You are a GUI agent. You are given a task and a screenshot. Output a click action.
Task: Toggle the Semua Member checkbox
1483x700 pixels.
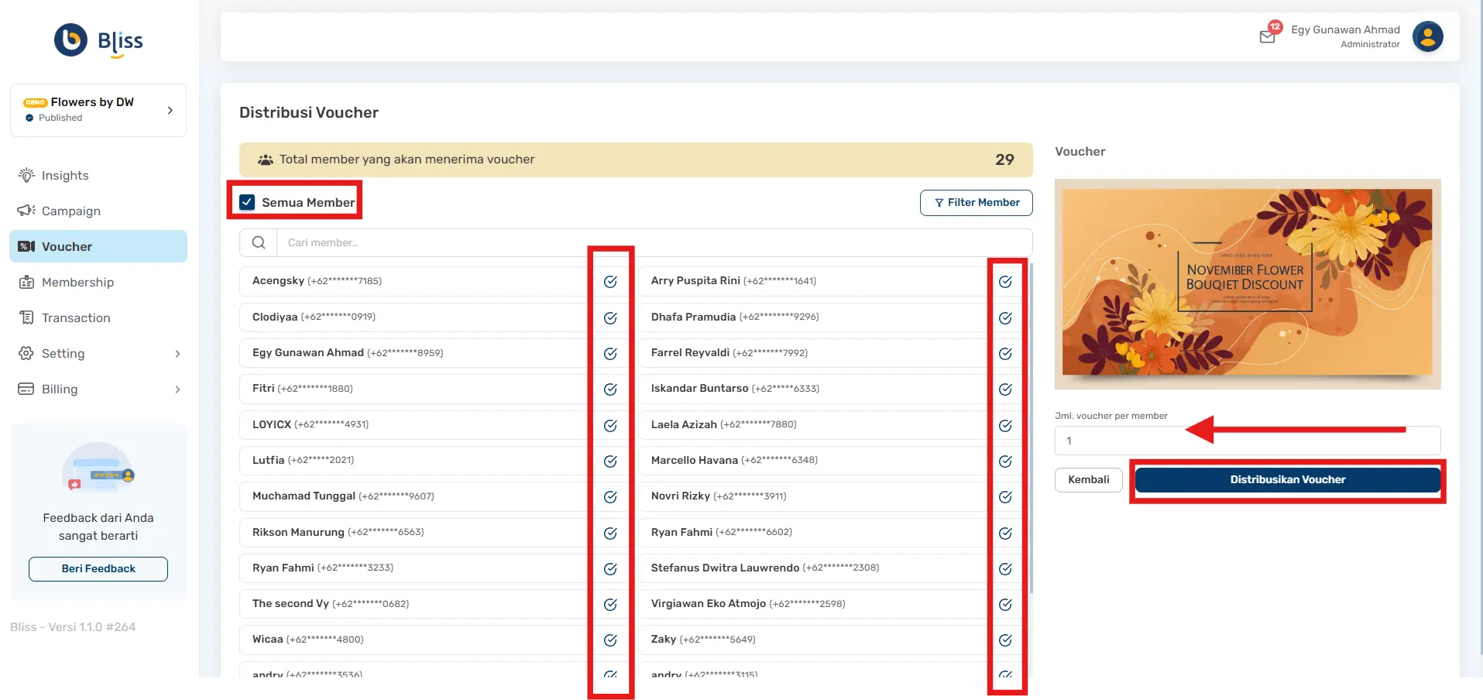[247, 202]
